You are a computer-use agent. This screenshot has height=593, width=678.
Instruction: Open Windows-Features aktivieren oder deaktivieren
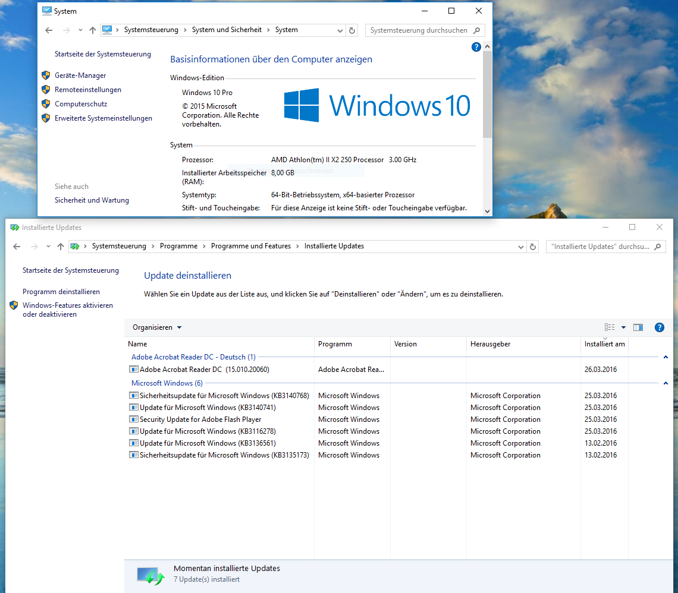[67, 310]
